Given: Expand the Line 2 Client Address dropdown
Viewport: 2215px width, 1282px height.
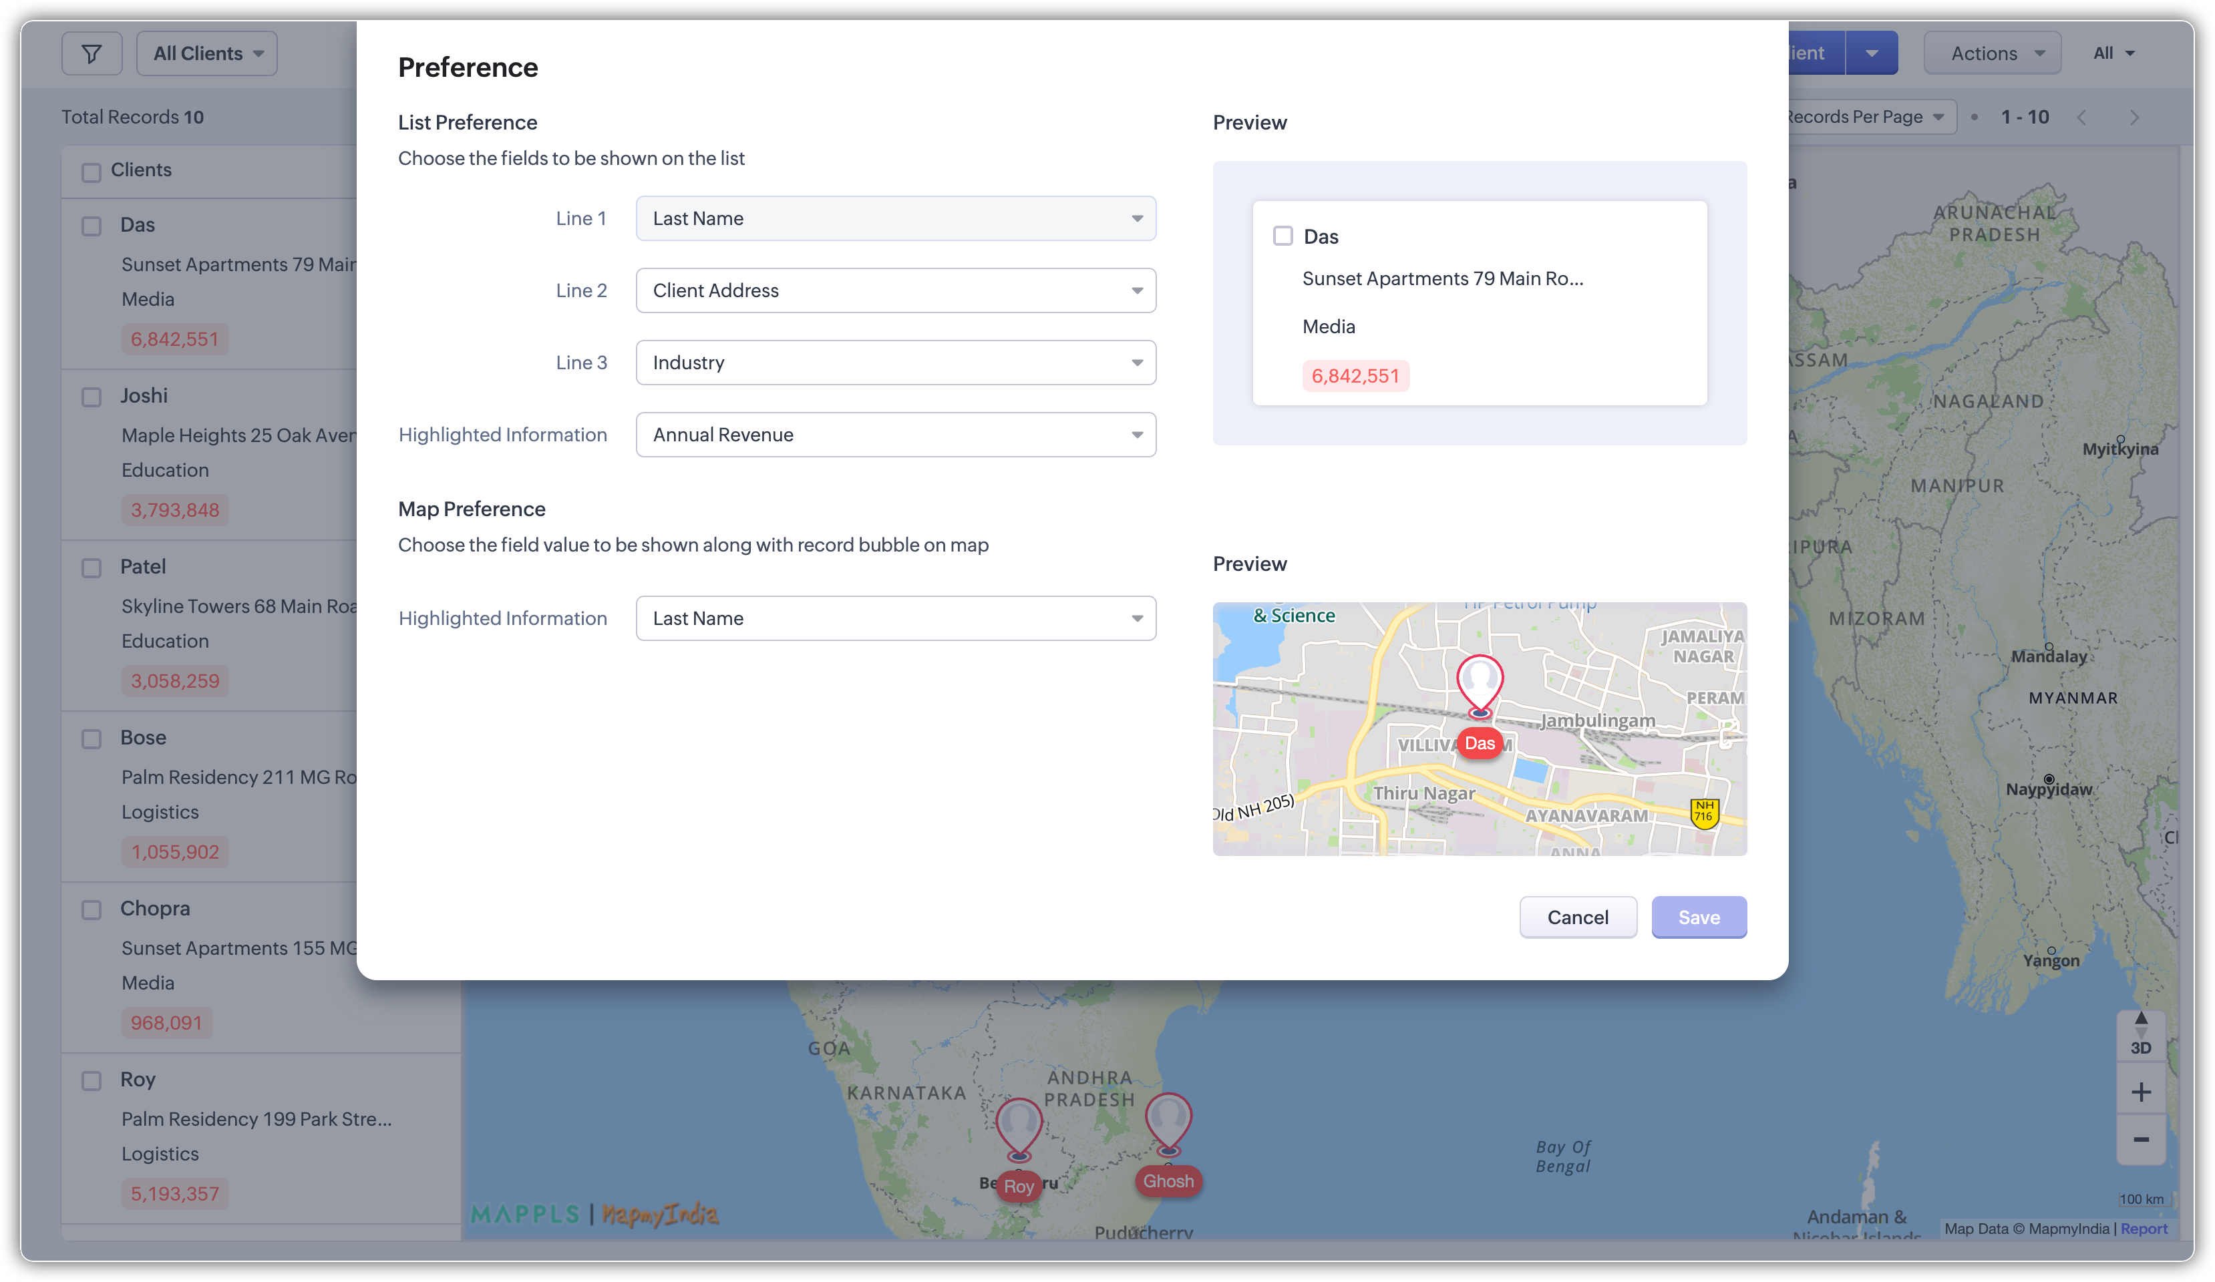Looking at the screenshot, I should click(895, 290).
